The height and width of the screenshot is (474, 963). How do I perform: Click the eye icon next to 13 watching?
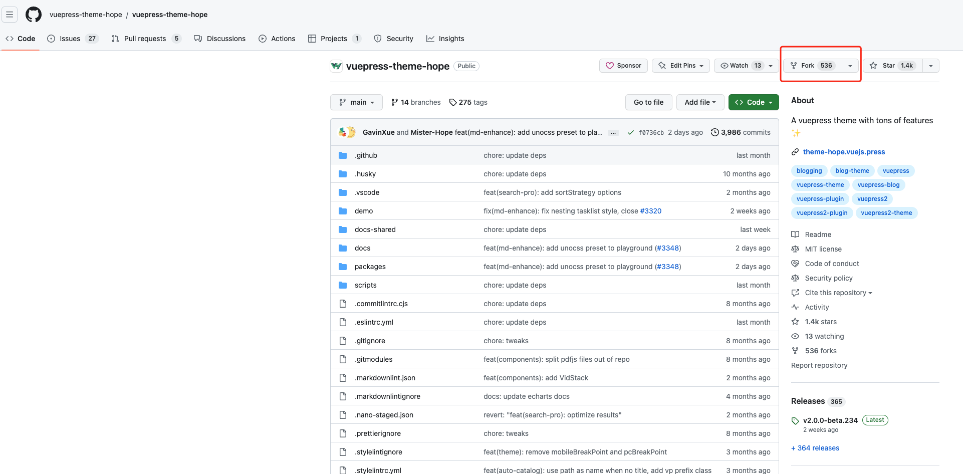(795, 336)
